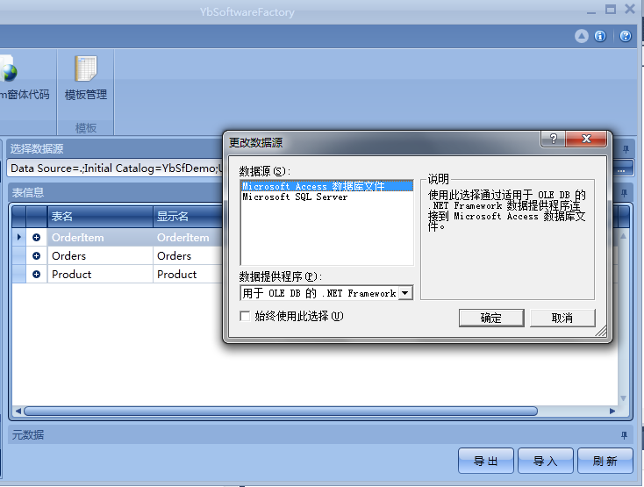This screenshot has height=487, width=644.
Task: Click the dialog's question mark help button
Action: pos(554,139)
